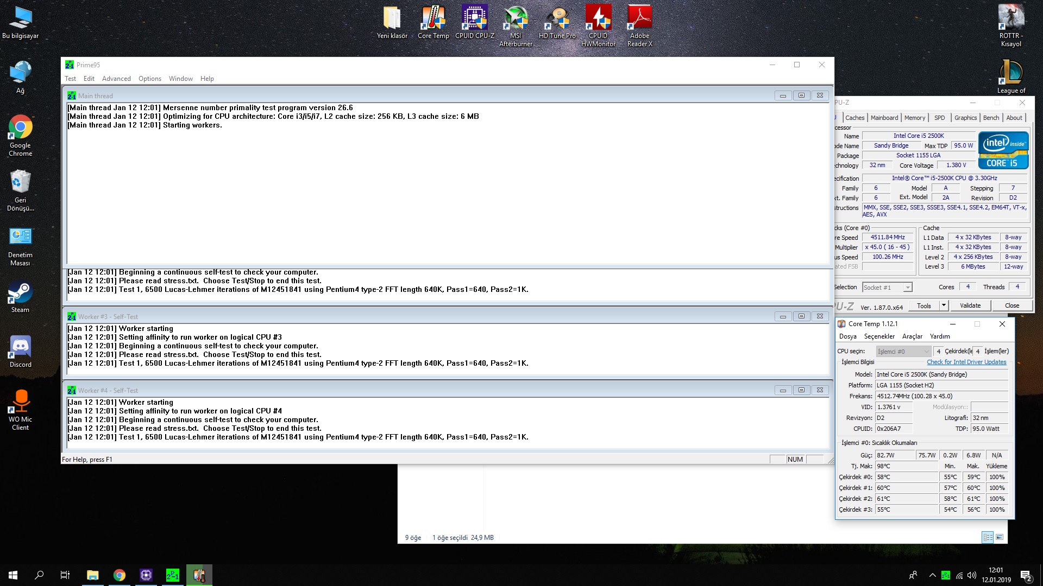
Task: Minimize the Worker #3 Self-Test child window
Action: (x=783, y=316)
